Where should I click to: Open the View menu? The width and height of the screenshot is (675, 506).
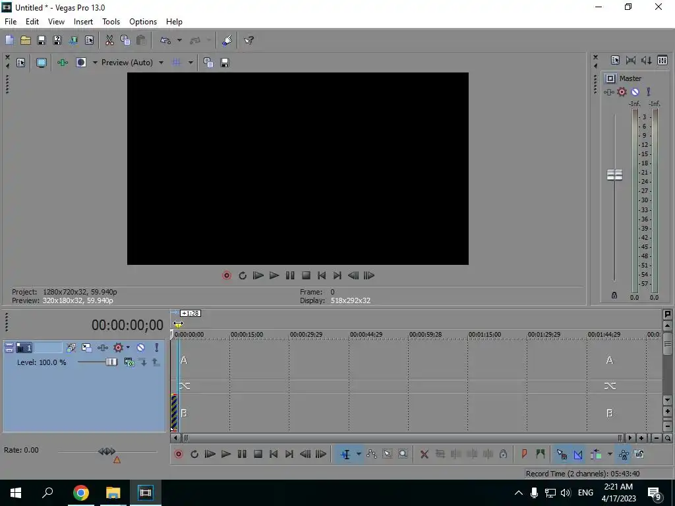[57, 22]
